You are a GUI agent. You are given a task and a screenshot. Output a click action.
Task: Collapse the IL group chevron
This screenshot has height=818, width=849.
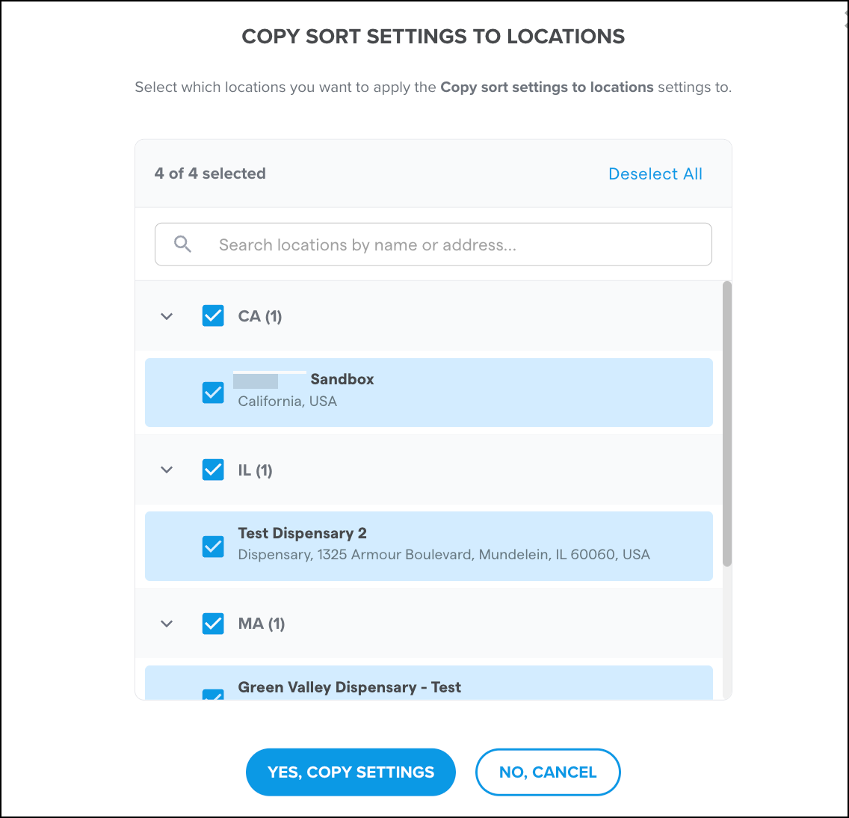[167, 470]
